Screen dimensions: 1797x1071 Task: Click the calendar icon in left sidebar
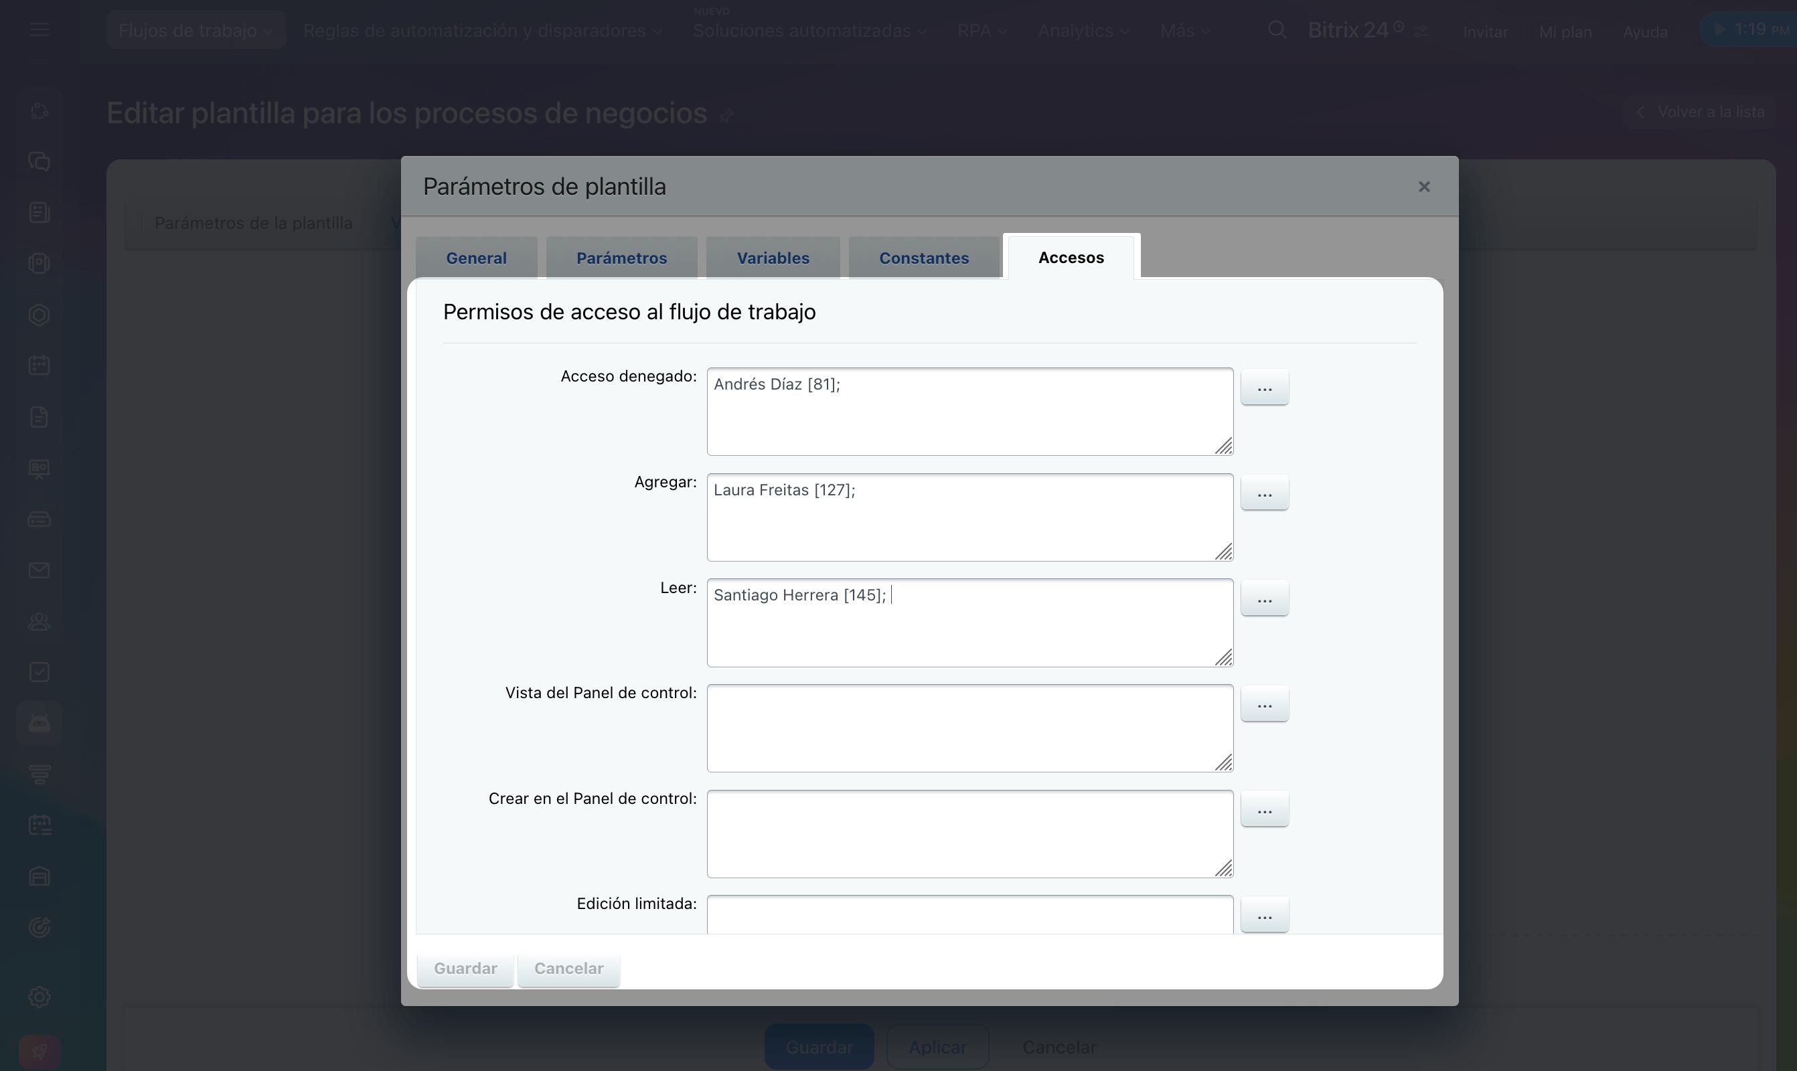[x=39, y=365]
